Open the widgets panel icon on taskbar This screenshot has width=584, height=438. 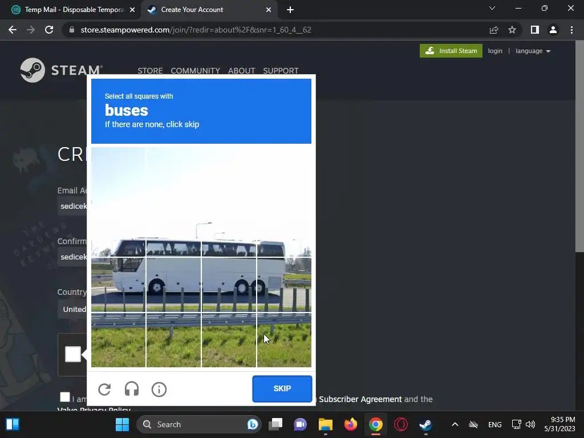[x=13, y=424]
